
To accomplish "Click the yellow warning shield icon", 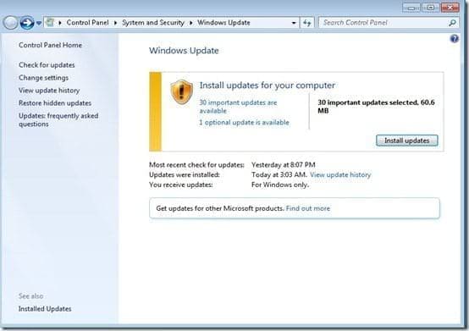I will pos(181,91).
